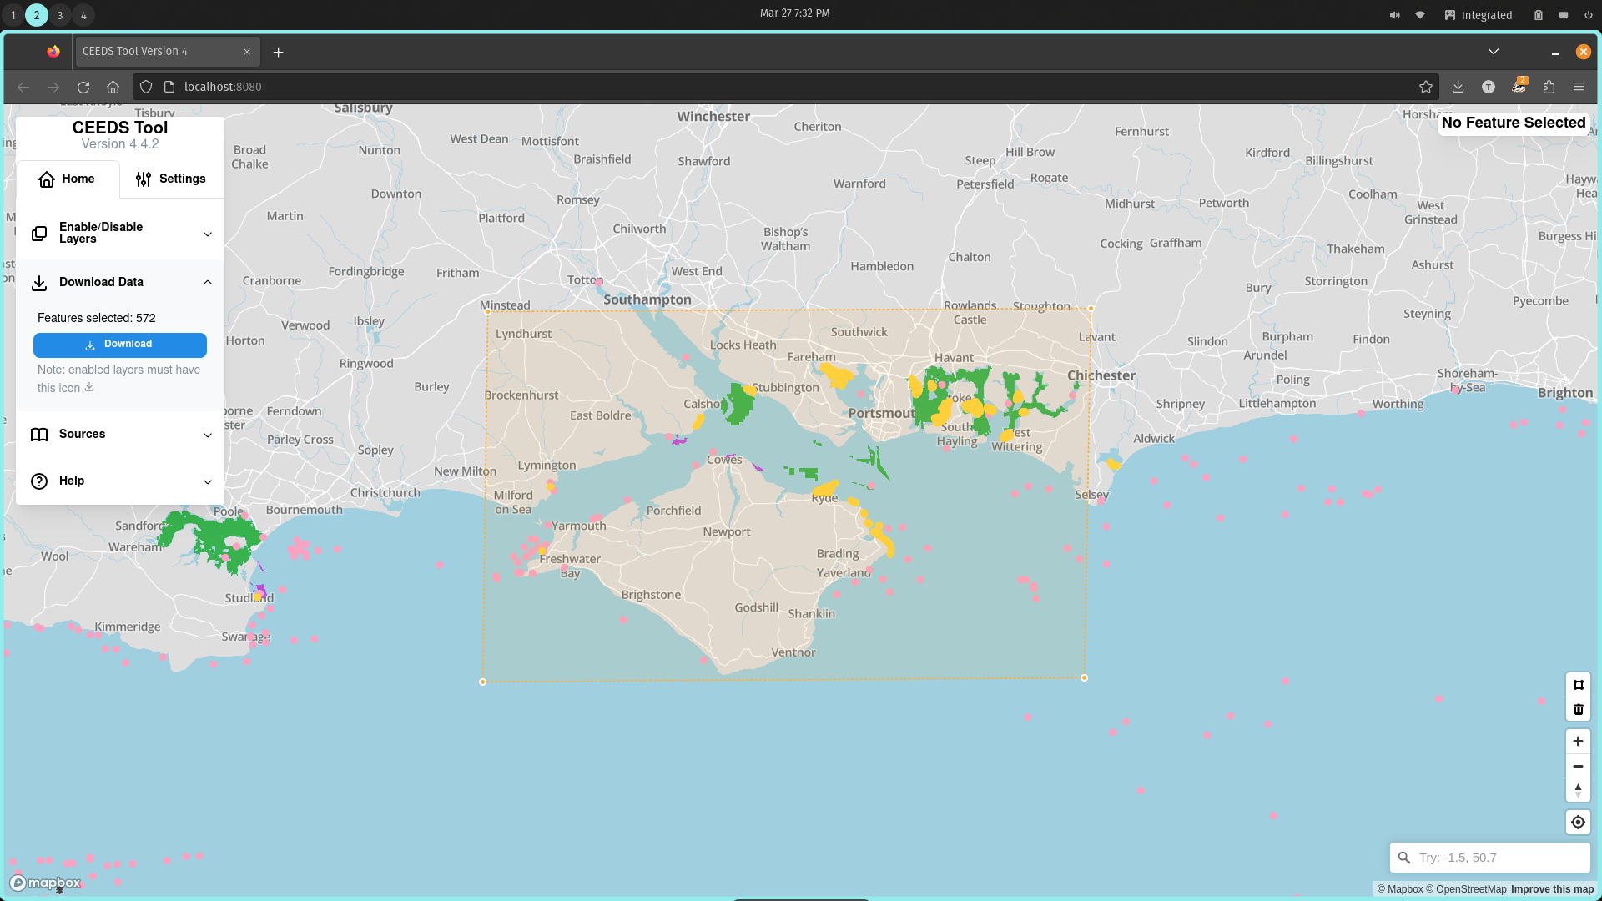Reload the page in browser toolbar

pyautogui.click(x=83, y=87)
